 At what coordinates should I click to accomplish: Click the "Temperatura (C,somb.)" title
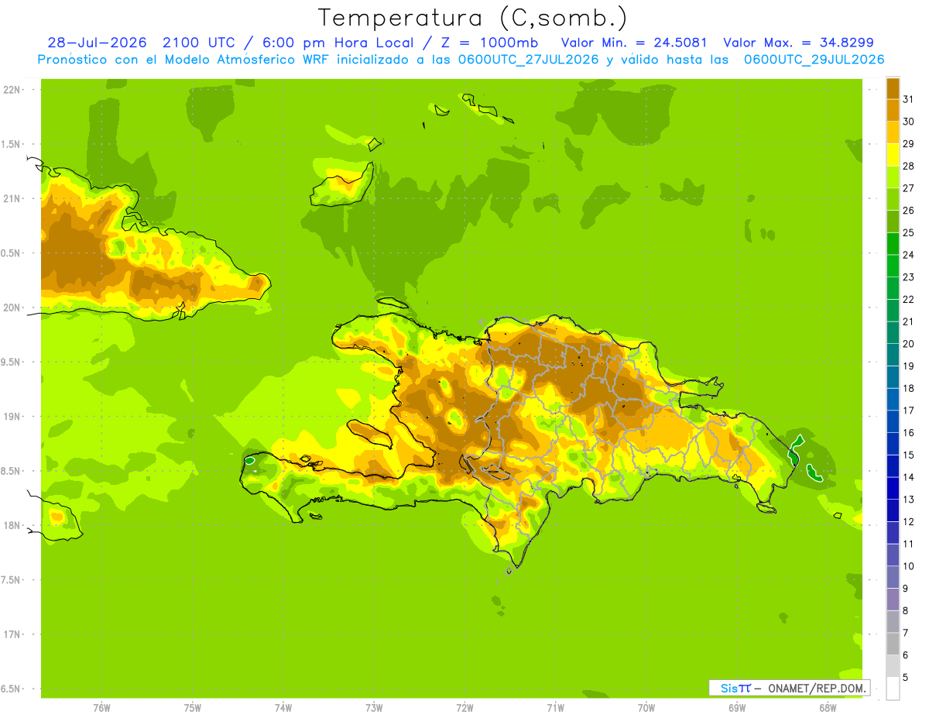coord(472,17)
